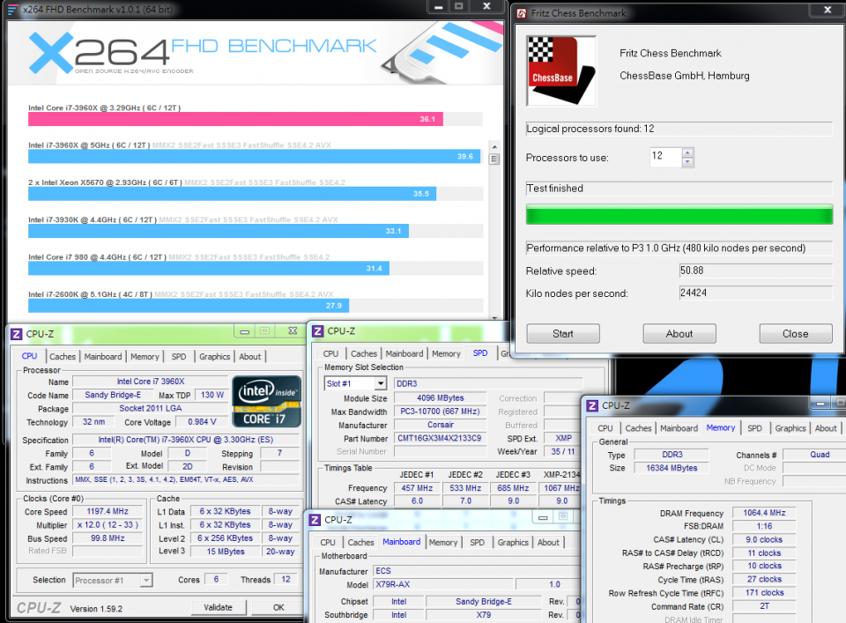Viewport: 846px width, 623px height.
Task: Increase Processors to use with up arrow
Action: pos(687,152)
